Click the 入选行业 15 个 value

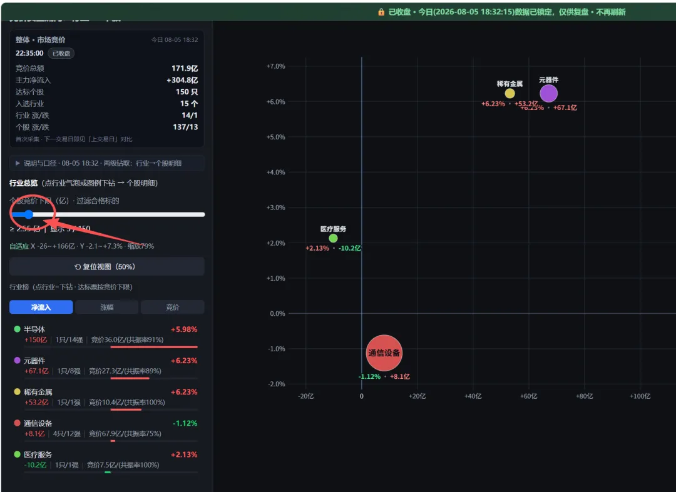tap(189, 103)
